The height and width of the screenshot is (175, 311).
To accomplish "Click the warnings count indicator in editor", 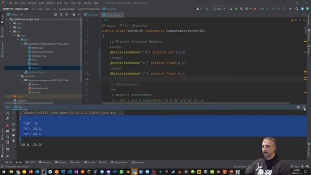I will (294, 20).
